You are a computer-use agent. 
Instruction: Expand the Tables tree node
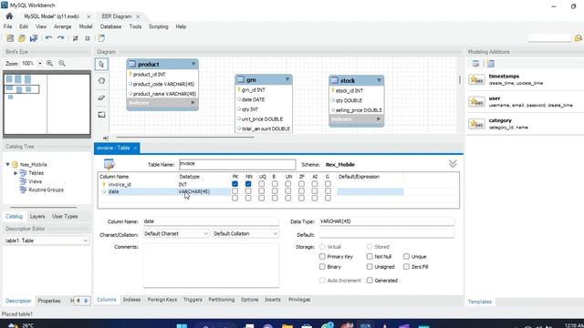tap(16, 173)
